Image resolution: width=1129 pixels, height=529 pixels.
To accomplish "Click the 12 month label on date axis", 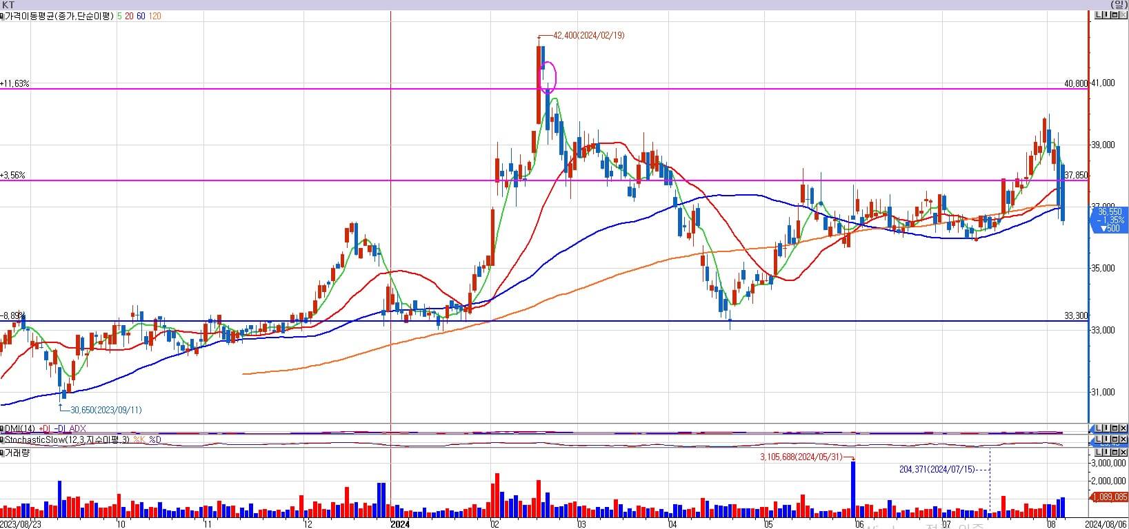I will (309, 524).
